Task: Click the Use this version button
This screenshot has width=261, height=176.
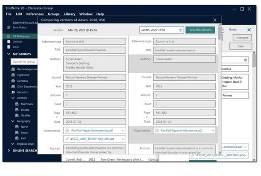Action: pyautogui.click(x=200, y=30)
